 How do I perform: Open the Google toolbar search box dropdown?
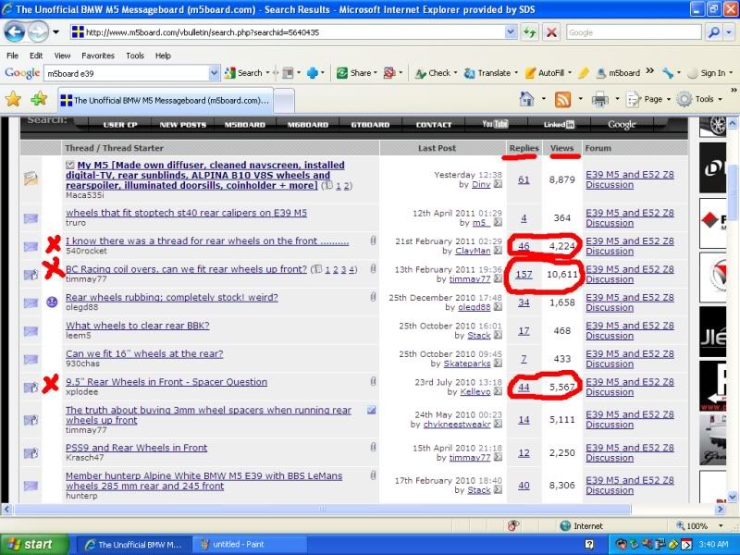(214, 73)
